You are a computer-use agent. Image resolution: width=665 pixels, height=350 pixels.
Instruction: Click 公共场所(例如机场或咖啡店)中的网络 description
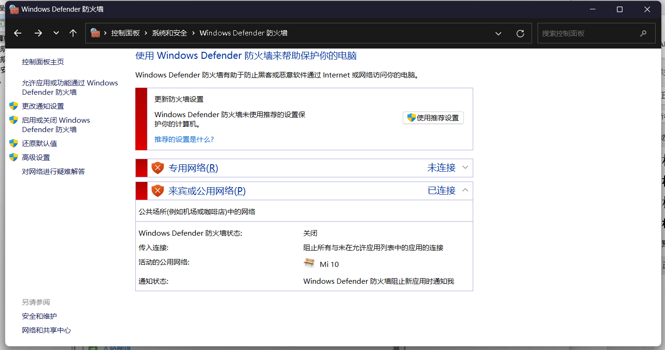point(197,211)
